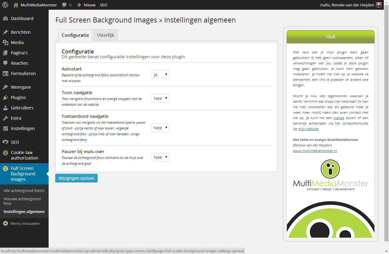389x254 pixels.
Task: Click the Reacties comment icon
Action: tap(5, 63)
